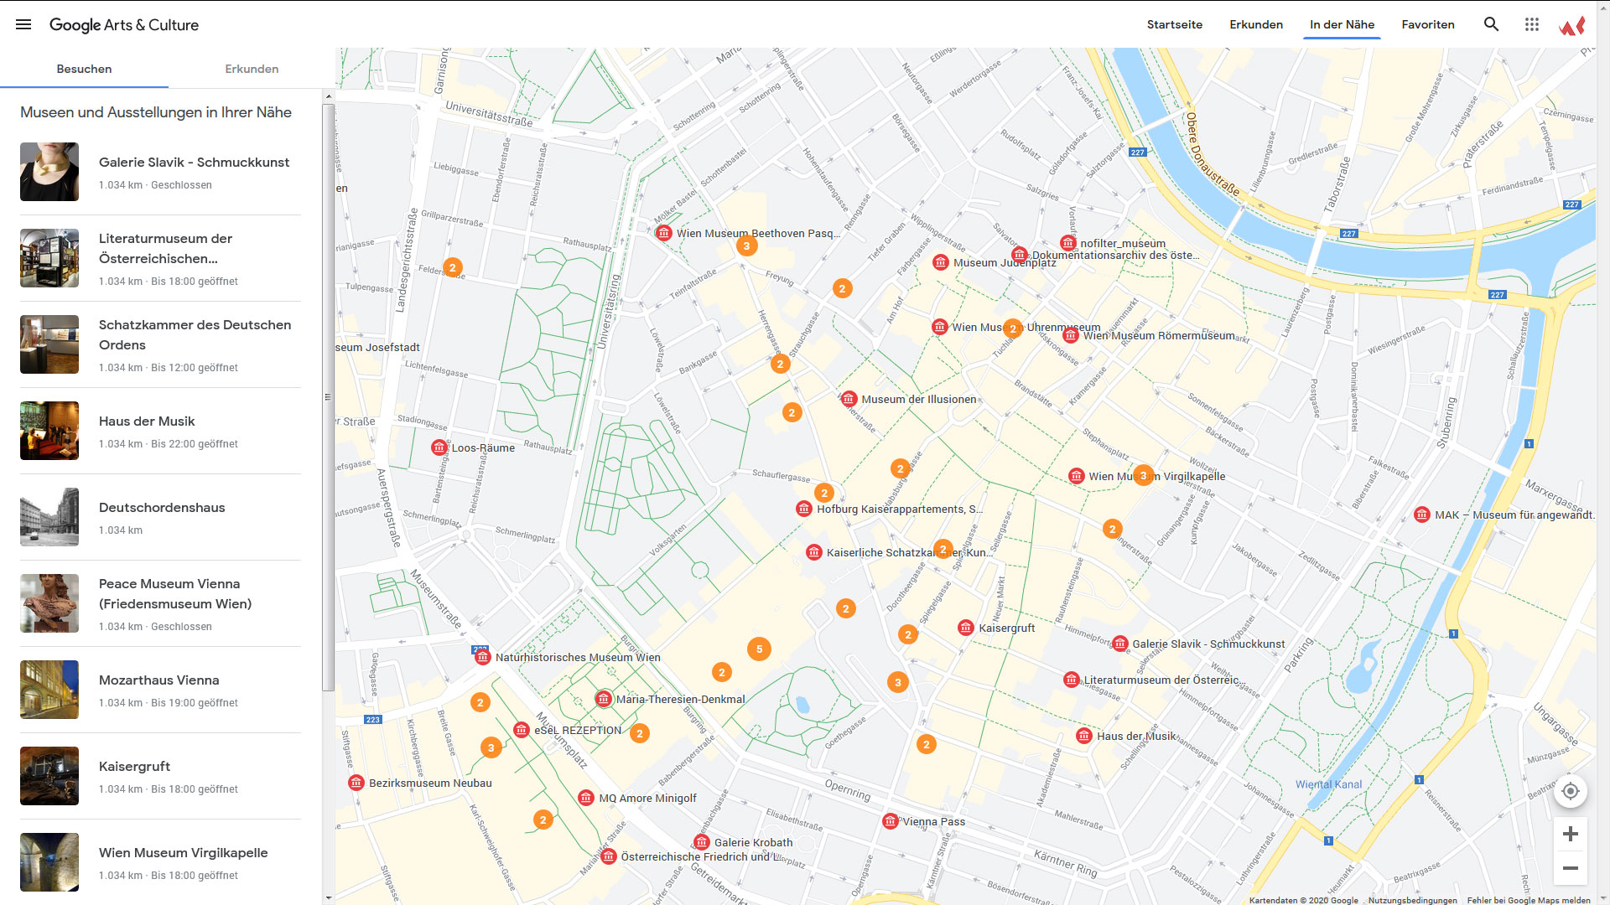Open In der Nähe navigation item
1610x905 pixels.
[x=1342, y=24]
